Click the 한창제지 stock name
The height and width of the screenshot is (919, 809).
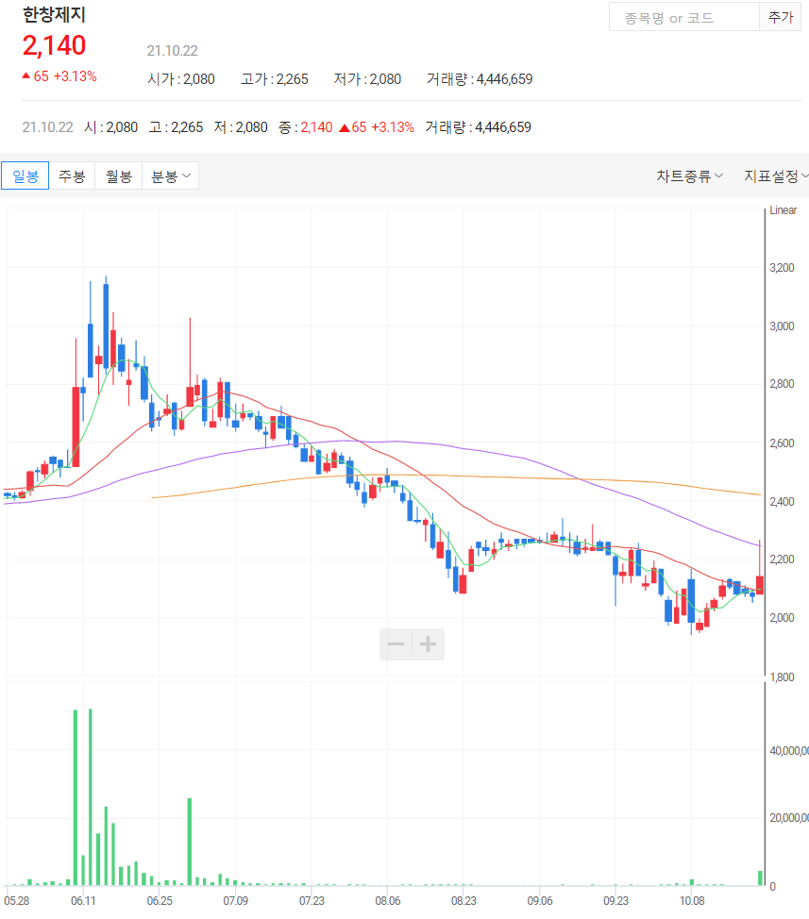coord(54,15)
